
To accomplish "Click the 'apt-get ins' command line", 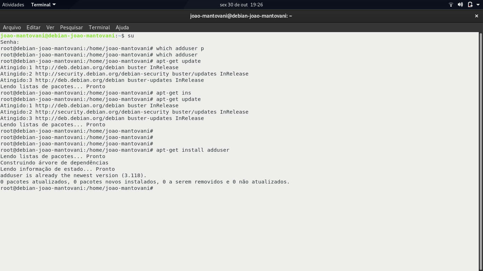I will tap(96, 93).
